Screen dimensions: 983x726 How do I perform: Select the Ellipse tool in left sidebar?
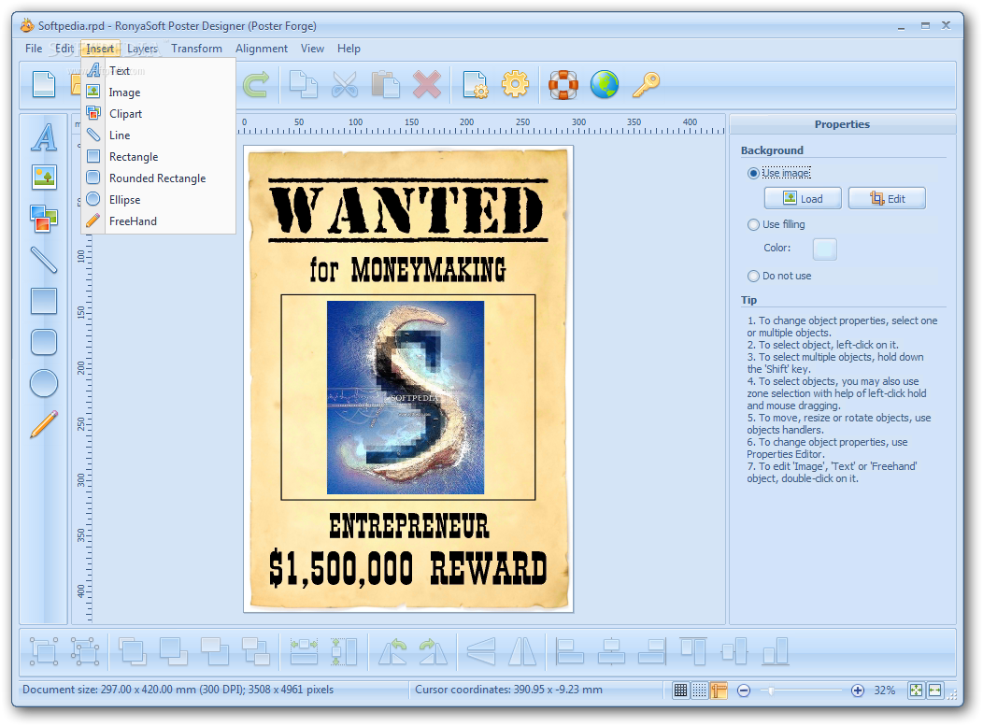[x=44, y=383]
